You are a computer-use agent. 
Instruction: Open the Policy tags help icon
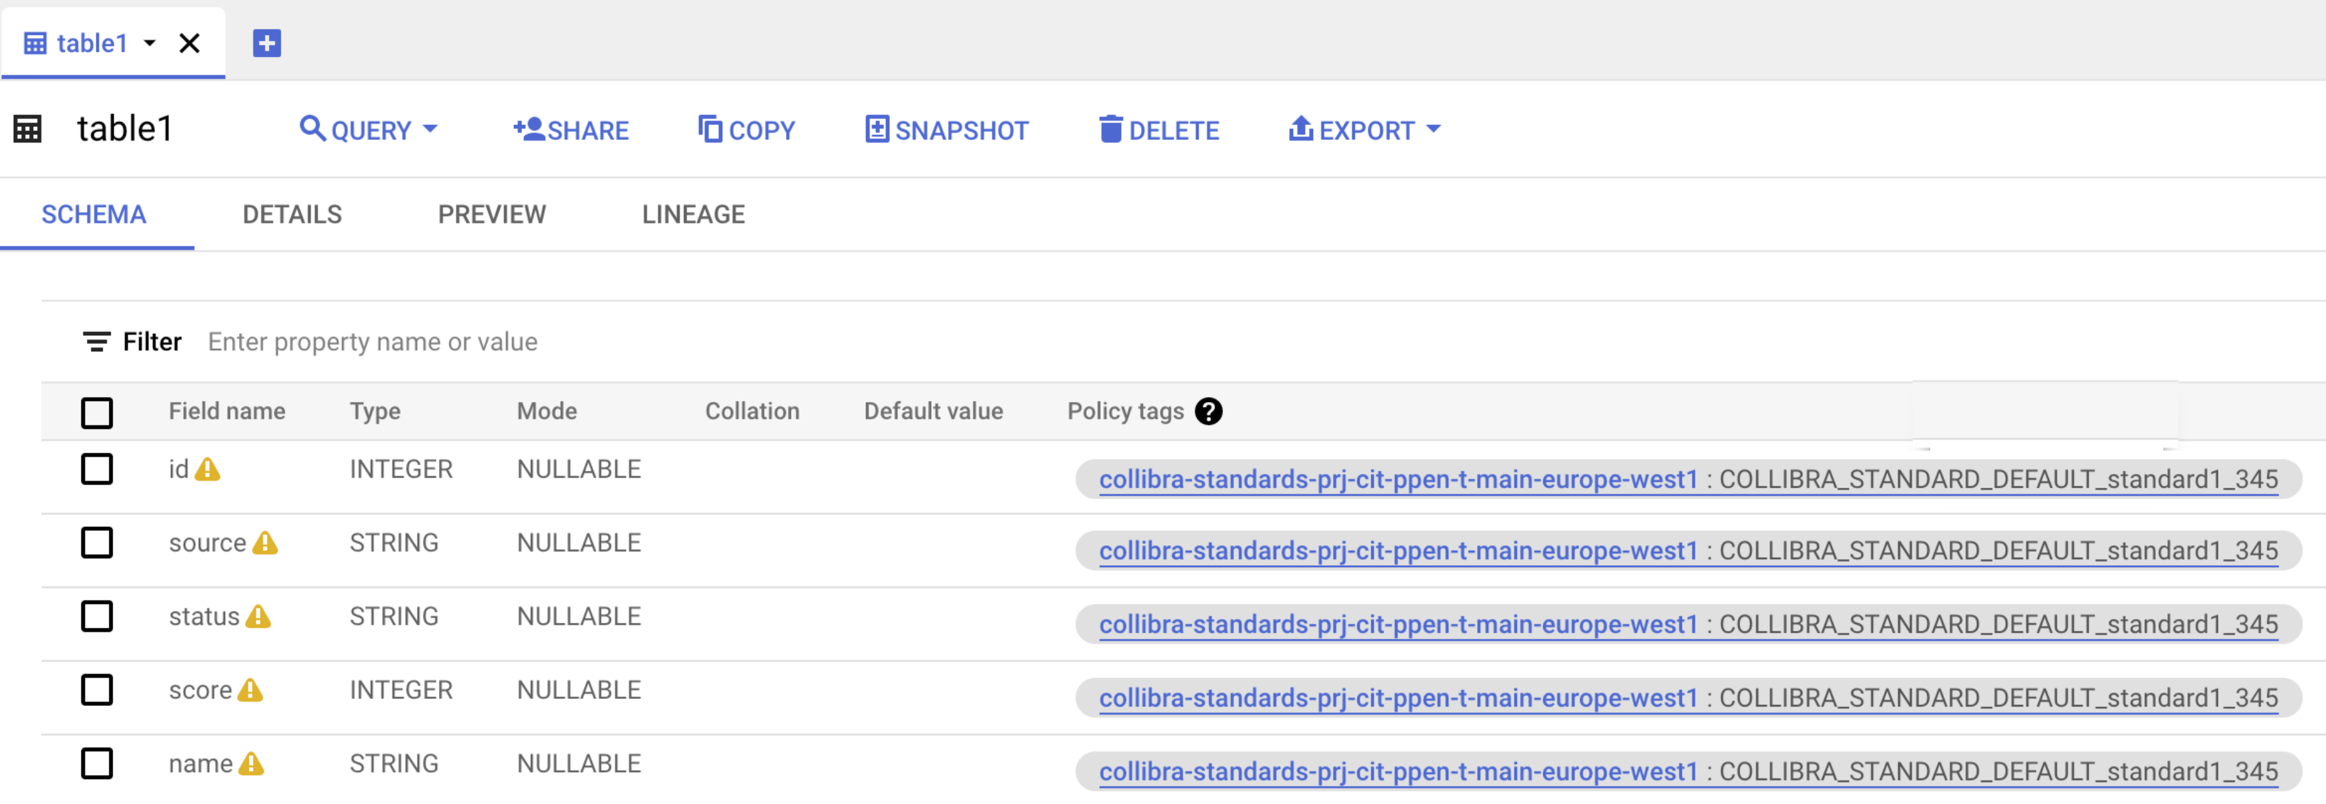click(x=1209, y=411)
